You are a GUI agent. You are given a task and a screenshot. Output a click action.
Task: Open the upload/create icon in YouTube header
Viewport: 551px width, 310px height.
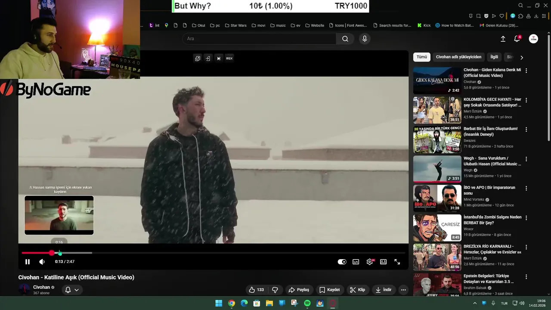tap(503, 39)
